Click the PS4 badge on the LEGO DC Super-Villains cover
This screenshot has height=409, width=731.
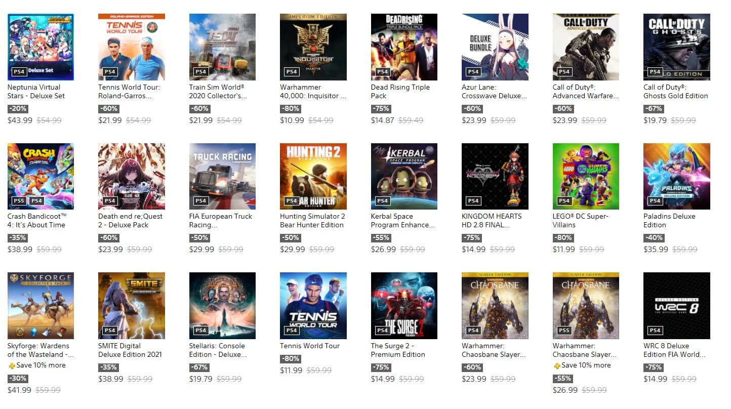tap(564, 201)
